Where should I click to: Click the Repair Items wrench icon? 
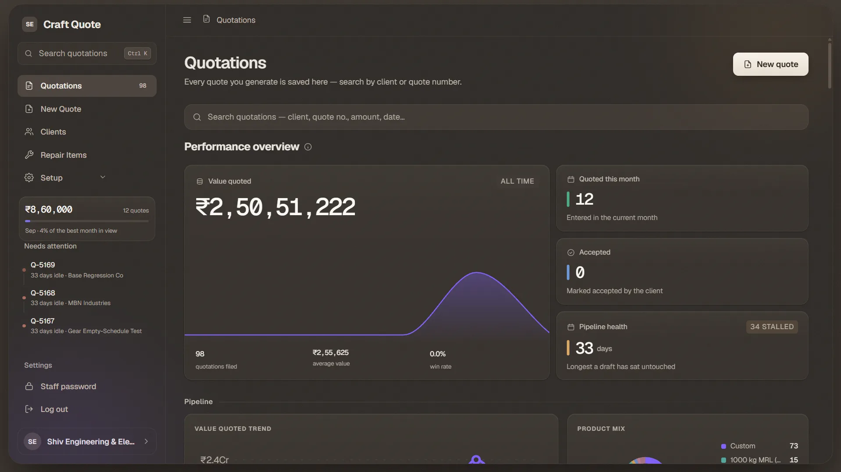click(29, 155)
